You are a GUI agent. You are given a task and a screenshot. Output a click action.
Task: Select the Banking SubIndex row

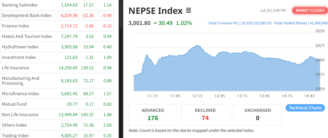(x=57, y=5)
